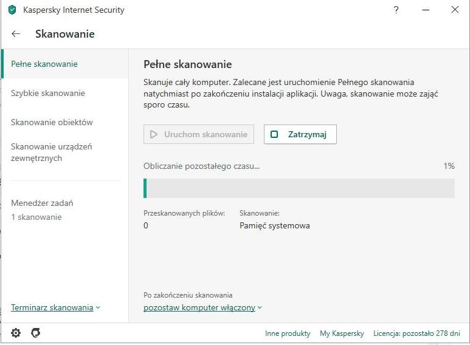The width and height of the screenshot is (470, 345).
Task: Click the Kaspersky shield logo icon
Action: pos(12,10)
